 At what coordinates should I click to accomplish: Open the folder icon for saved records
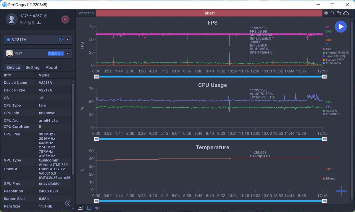click(339, 13)
